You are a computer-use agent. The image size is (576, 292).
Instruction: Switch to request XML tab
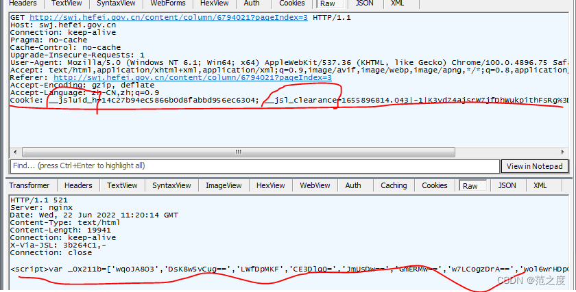(x=398, y=3)
